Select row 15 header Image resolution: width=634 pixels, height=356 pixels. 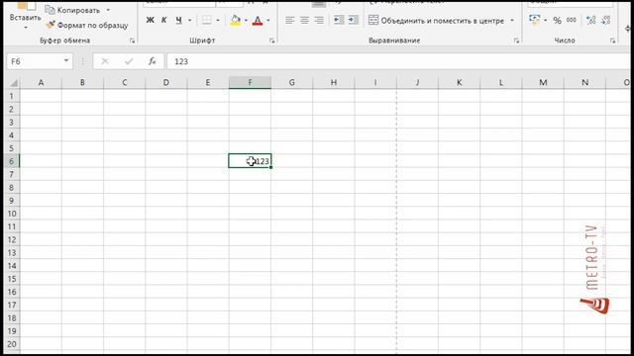pos(12,279)
